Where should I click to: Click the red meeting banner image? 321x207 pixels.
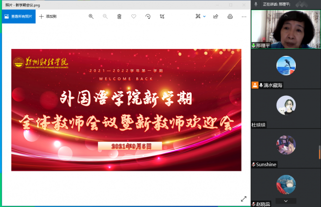tap(126, 110)
